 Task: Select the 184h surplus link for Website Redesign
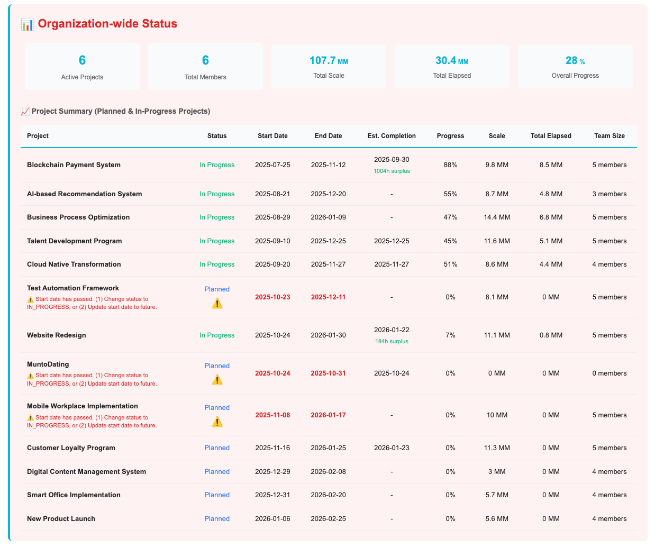click(x=392, y=341)
